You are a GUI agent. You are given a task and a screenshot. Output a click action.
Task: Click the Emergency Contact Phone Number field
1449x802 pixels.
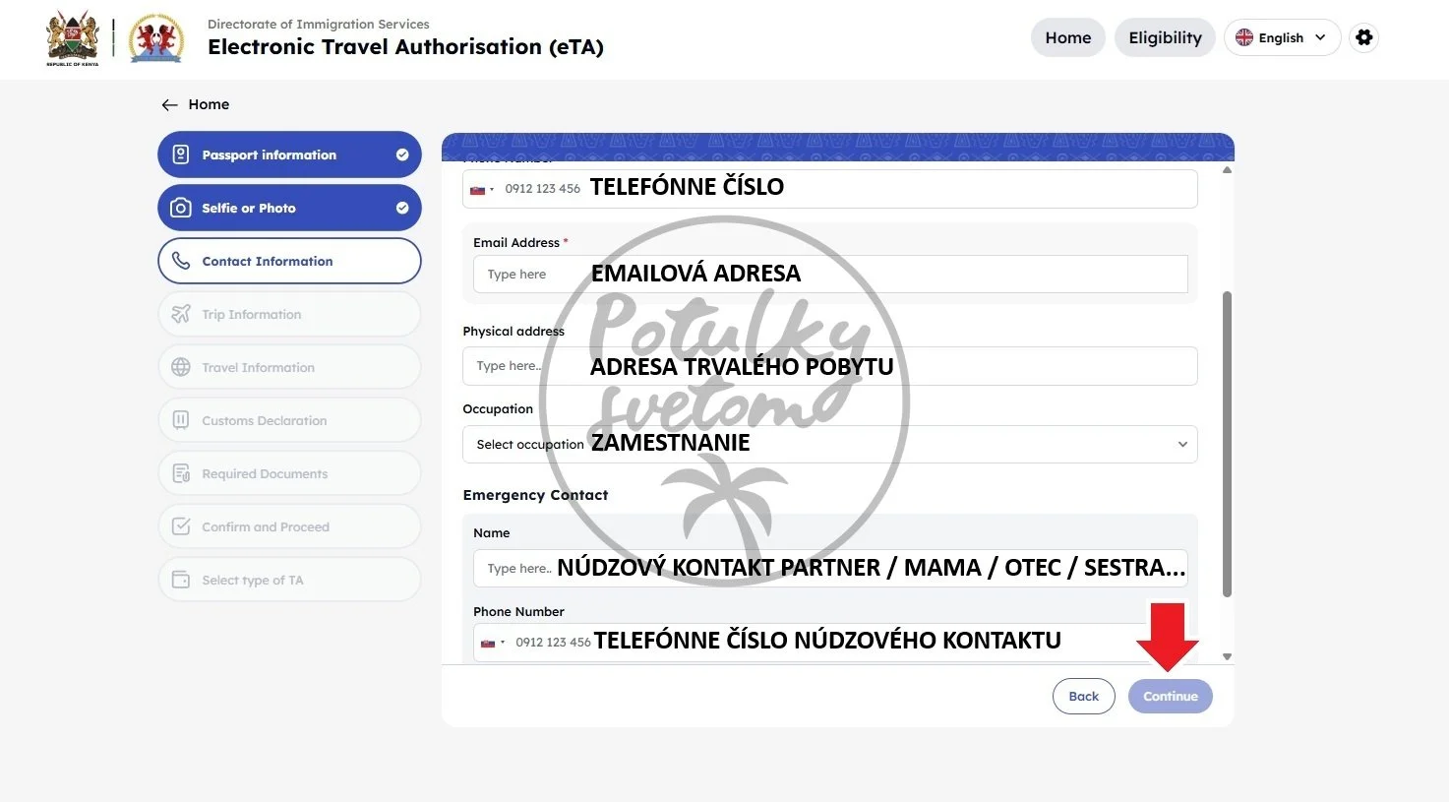pos(830,643)
